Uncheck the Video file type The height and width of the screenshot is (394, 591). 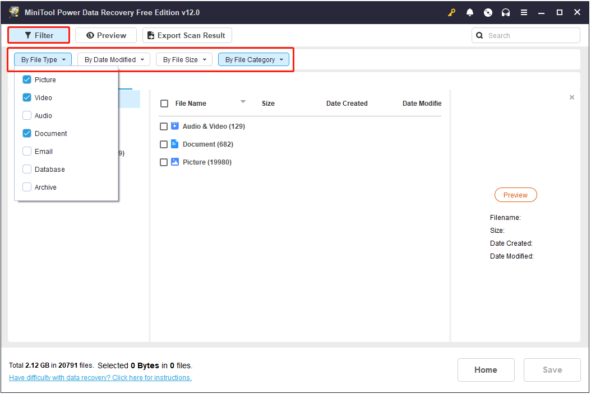(x=27, y=97)
